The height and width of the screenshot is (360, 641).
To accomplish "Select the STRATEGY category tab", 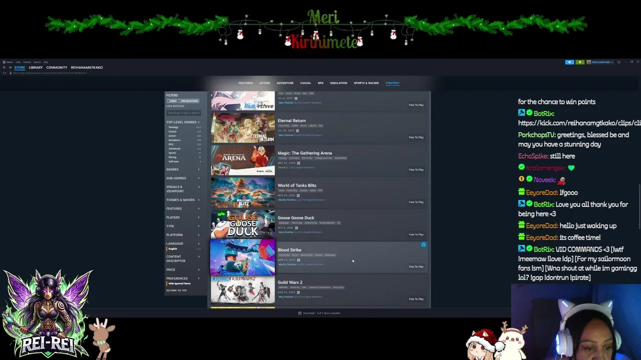I will coord(392,83).
